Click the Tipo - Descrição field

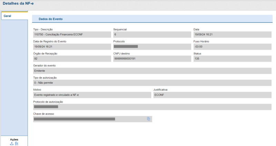(x=72, y=34)
